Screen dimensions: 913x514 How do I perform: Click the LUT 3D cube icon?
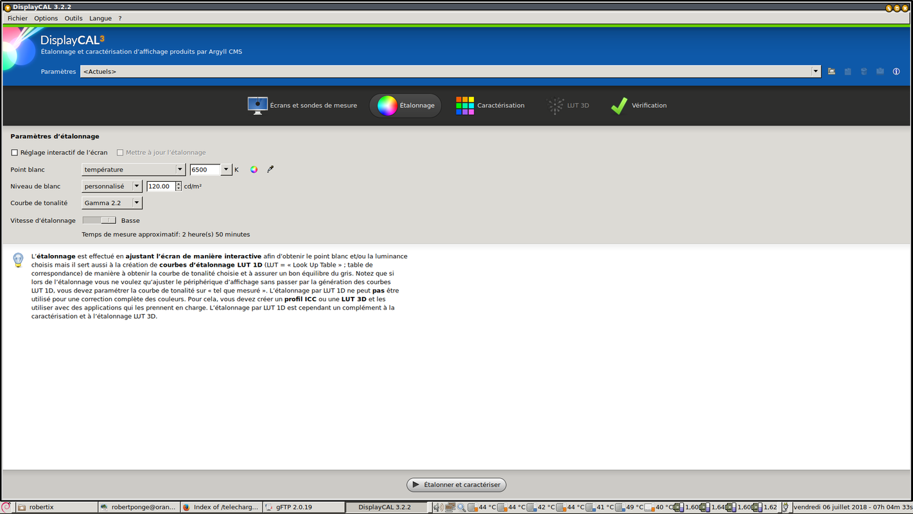coord(555,105)
